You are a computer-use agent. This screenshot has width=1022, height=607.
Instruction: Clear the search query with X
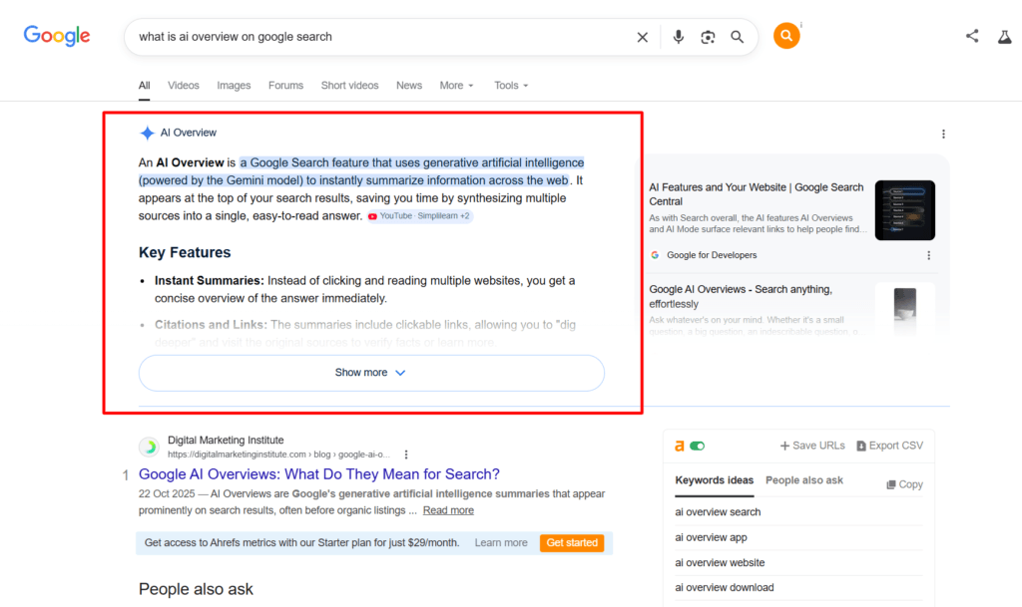coord(642,37)
